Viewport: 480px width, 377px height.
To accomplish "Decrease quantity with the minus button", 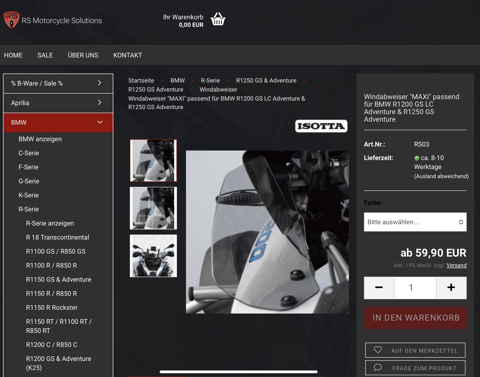I will [379, 288].
